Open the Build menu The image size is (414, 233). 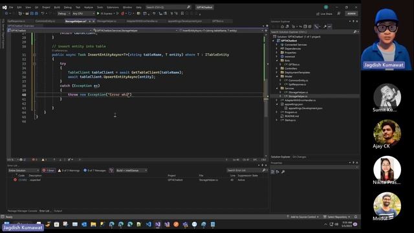57,7
